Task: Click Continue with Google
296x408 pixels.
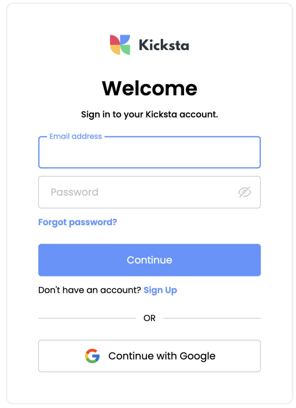Action: [x=149, y=356]
